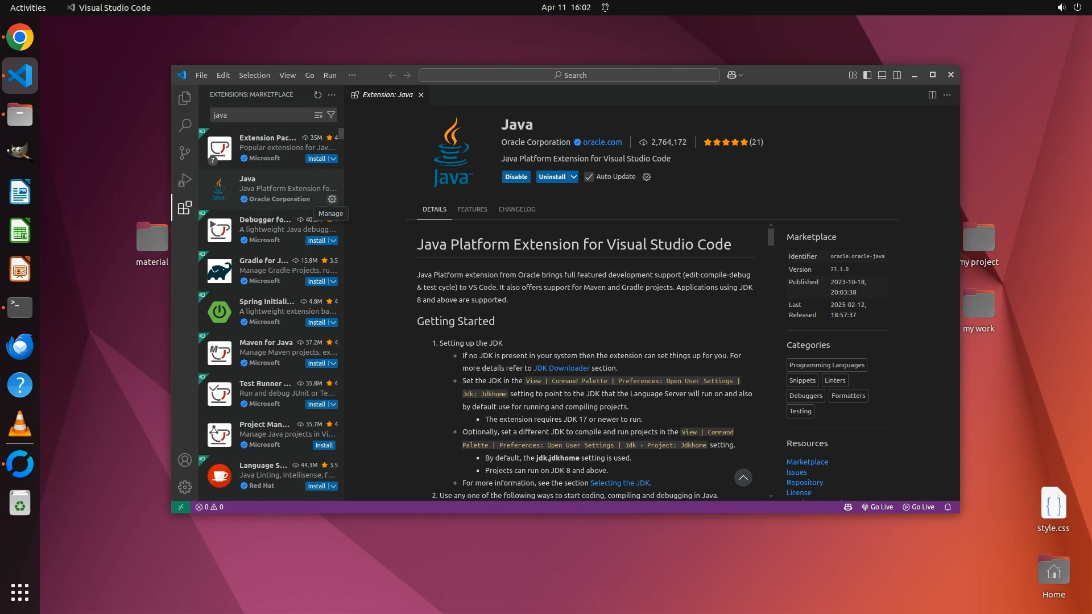Open the Manage gear for Java extension
Image resolution: width=1092 pixels, height=614 pixels.
332,199
